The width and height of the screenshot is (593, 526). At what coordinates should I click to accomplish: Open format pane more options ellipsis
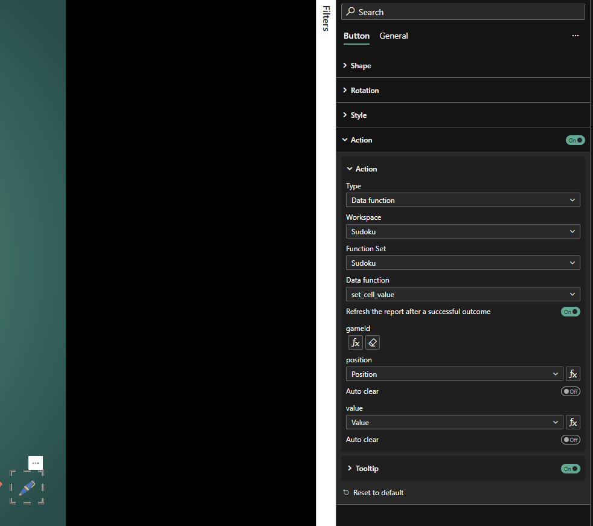(575, 36)
